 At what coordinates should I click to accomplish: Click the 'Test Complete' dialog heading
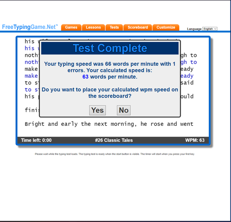point(110,48)
